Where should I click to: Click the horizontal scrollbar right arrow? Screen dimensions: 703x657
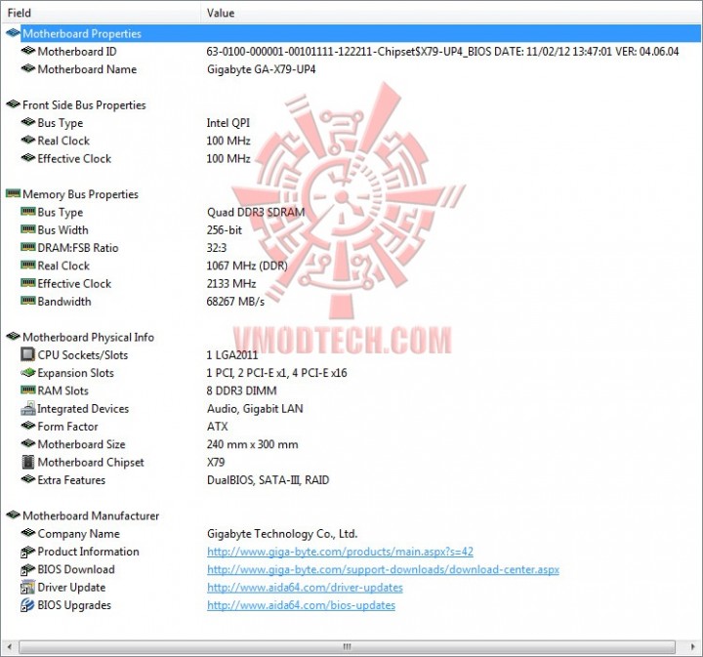(693, 646)
